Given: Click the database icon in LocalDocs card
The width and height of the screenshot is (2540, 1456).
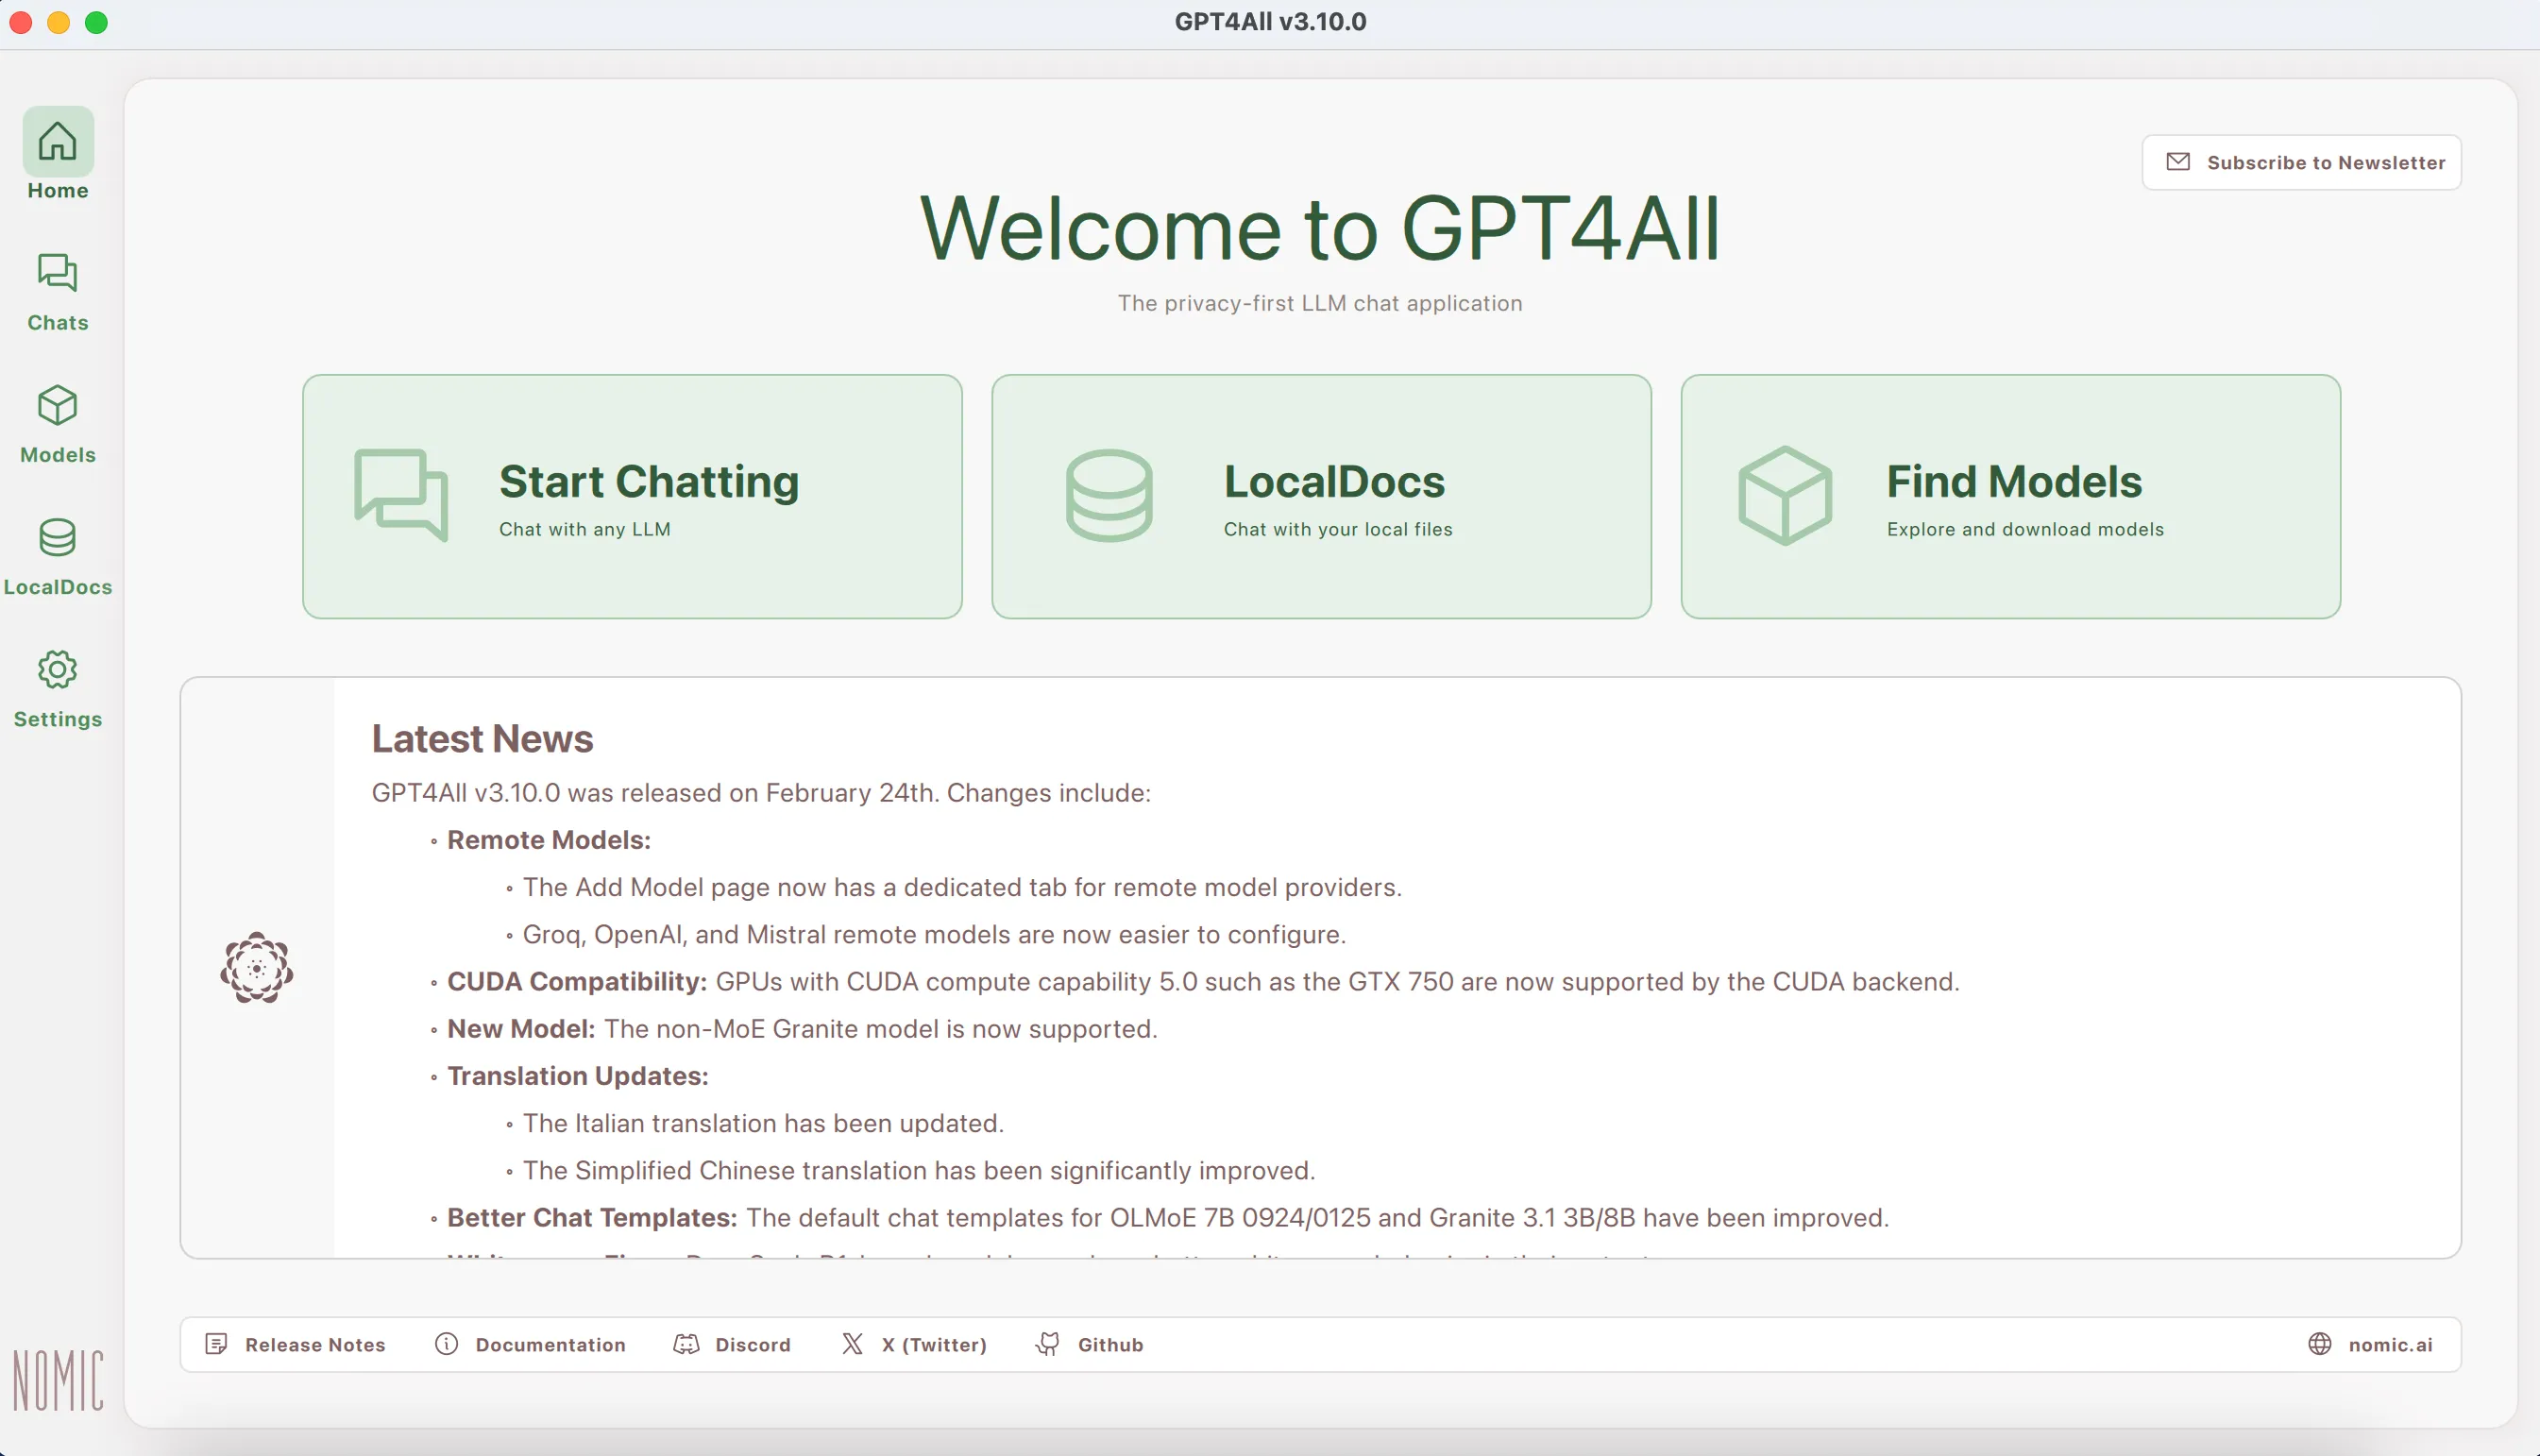Looking at the screenshot, I should coord(1109,495).
